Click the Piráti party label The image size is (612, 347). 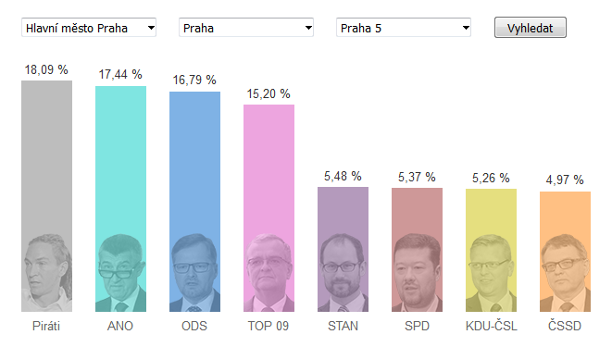pyautogui.click(x=46, y=326)
